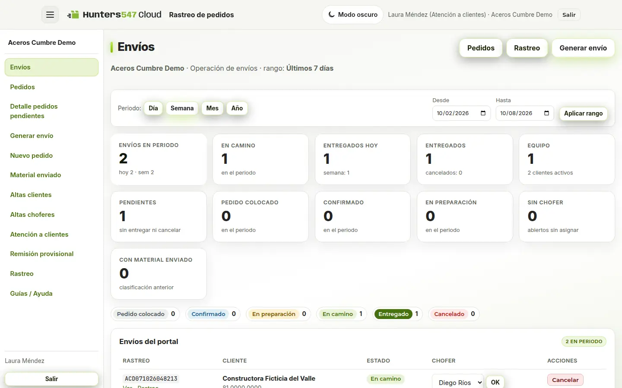Apply the date range with Aplicar rango
Viewport: 622px width, 388px height.
(x=583, y=113)
